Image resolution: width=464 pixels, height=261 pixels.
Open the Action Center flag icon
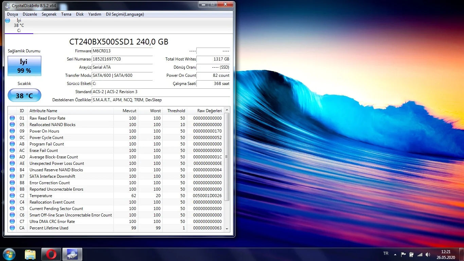[x=404, y=255]
